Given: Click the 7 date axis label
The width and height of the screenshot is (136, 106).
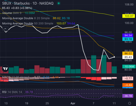Looking at the screenshot, I should [93, 103].
